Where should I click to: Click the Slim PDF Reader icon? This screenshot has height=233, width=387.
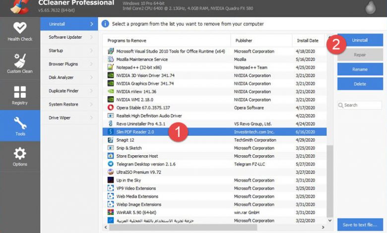[111, 132]
